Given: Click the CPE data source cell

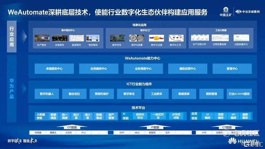Looking at the screenshot, I should coord(204,133).
